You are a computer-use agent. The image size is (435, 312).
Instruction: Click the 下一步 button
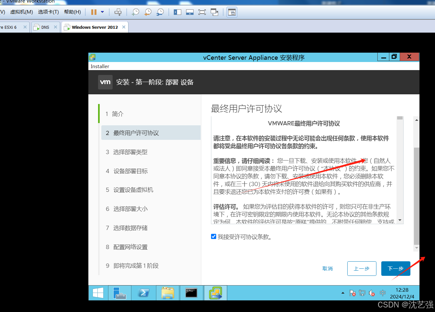396,268
